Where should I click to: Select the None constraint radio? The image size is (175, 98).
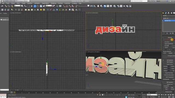click(164, 87)
